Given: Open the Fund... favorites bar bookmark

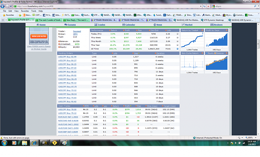Looking at the screenshot, I should point(158,15).
